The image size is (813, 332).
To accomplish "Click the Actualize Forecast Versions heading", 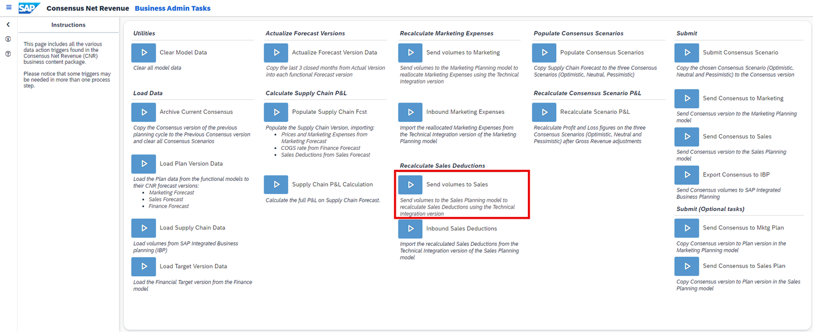I will pos(305,33).
